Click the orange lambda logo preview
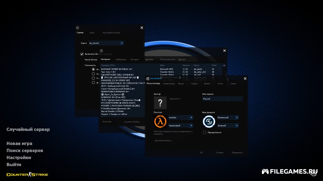Viewport: 323px width, 181px height. click(x=160, y=122)
